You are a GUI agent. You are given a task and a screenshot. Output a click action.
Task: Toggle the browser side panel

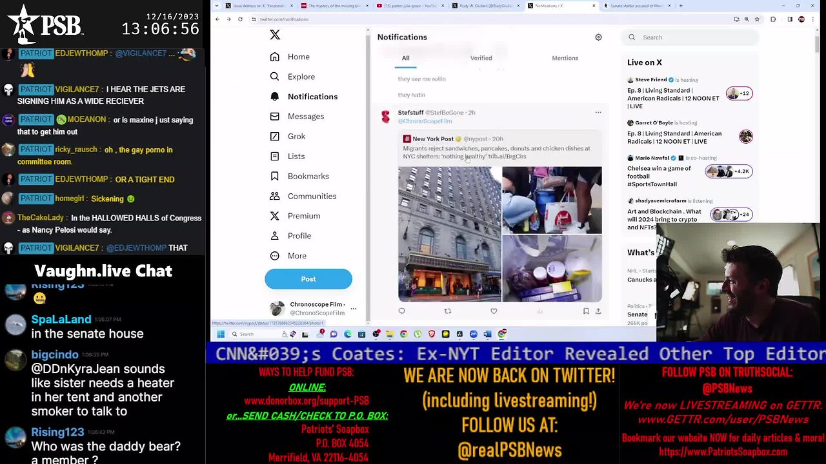(x=790, y=19)
